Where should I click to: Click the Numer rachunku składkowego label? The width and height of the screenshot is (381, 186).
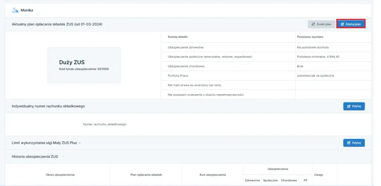pyautogui.click(x=104, y=124)
